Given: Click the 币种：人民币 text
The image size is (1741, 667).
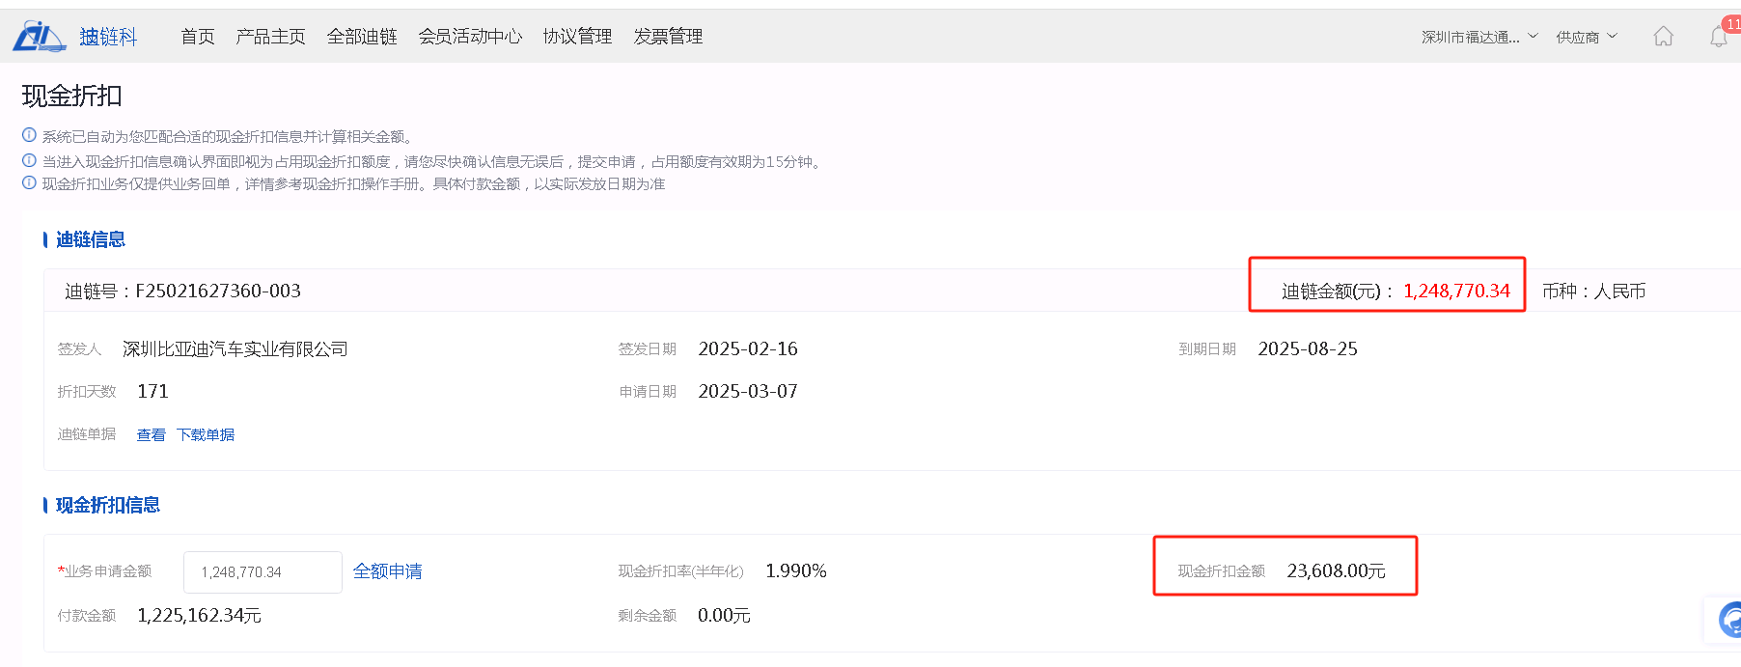Looking at the screenshot, I should (1593, 291).
